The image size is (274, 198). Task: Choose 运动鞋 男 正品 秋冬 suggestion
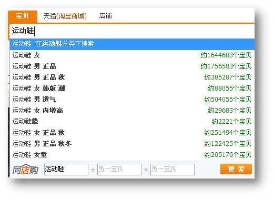(132, 144)
